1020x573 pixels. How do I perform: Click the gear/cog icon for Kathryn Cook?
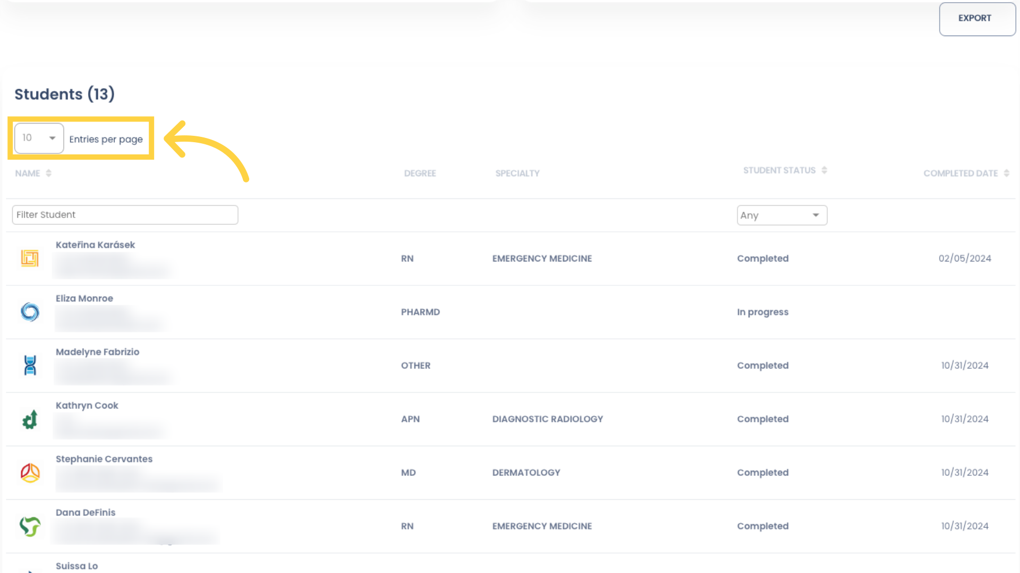(29, 419)
